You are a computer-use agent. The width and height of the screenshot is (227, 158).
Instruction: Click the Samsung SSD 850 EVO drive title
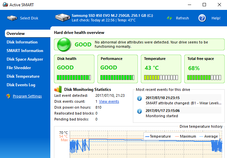tap(112, 15)
